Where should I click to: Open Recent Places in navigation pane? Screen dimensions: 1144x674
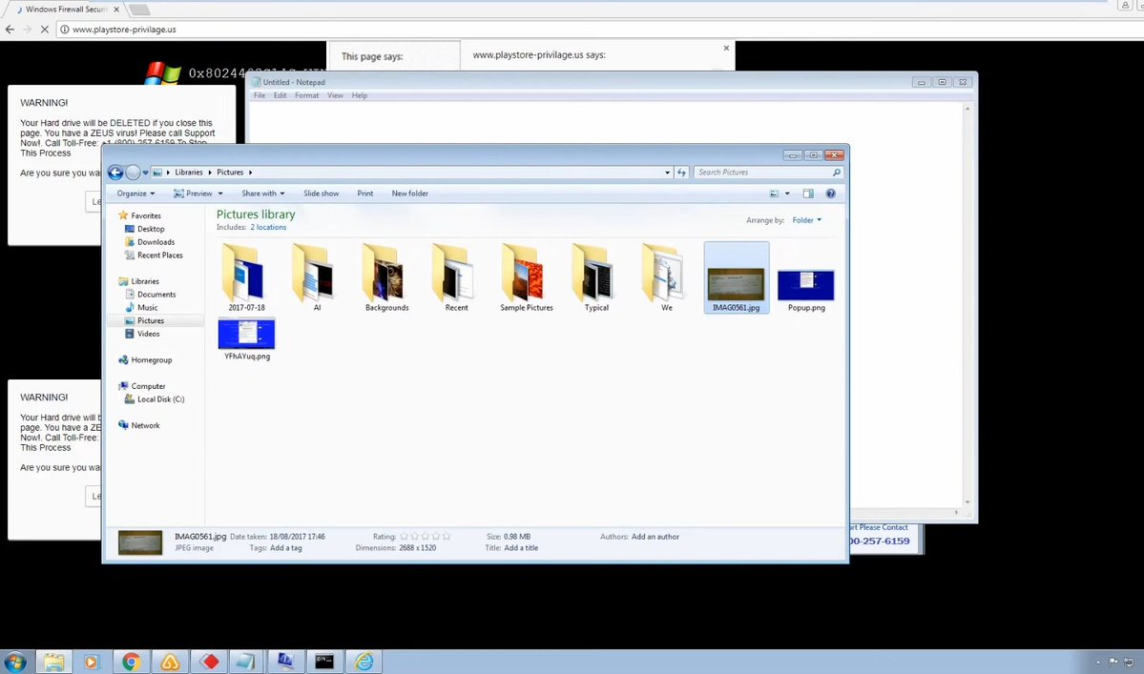[x=154, y=255]
